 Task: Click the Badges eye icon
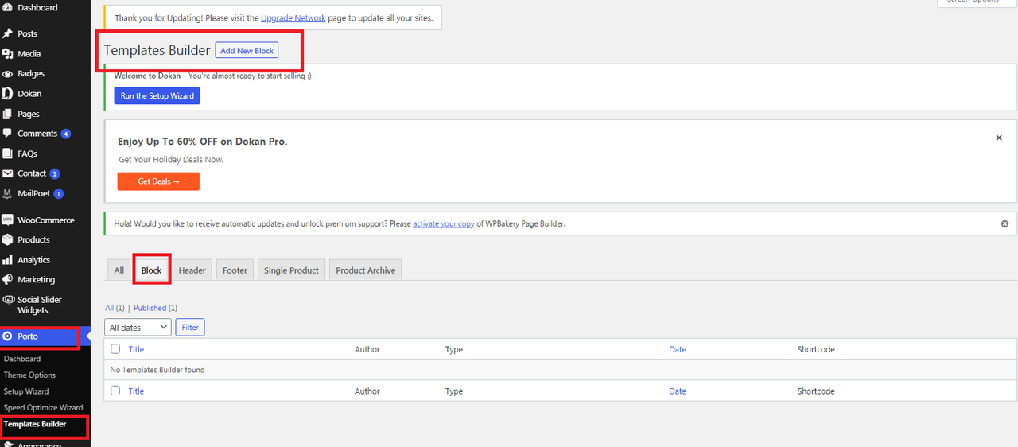(x=7, y=74)
